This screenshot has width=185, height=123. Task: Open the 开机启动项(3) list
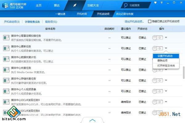pos(12,22)
